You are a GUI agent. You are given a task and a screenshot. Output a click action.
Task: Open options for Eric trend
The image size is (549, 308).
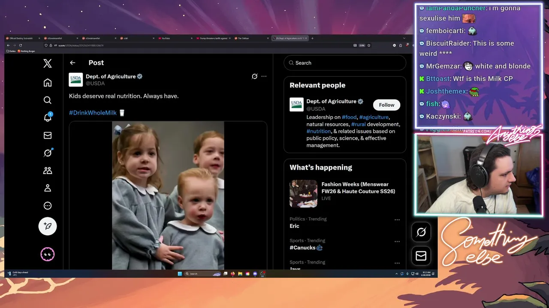[x=397, y=219]
